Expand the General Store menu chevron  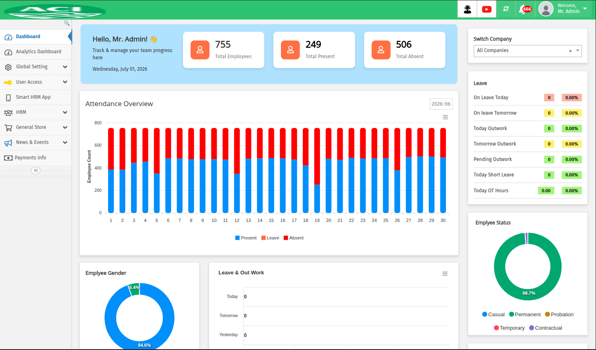pos(65,128)
